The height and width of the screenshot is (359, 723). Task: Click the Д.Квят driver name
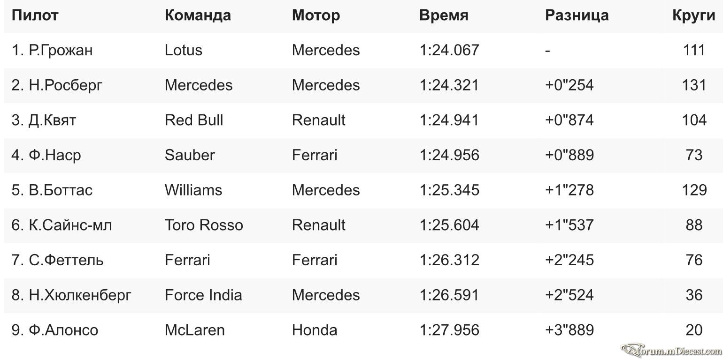click(44, 120)
